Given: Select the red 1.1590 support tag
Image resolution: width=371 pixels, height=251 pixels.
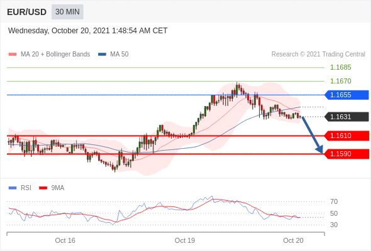Looking at the screenshot, I should [x=346, y=154].
